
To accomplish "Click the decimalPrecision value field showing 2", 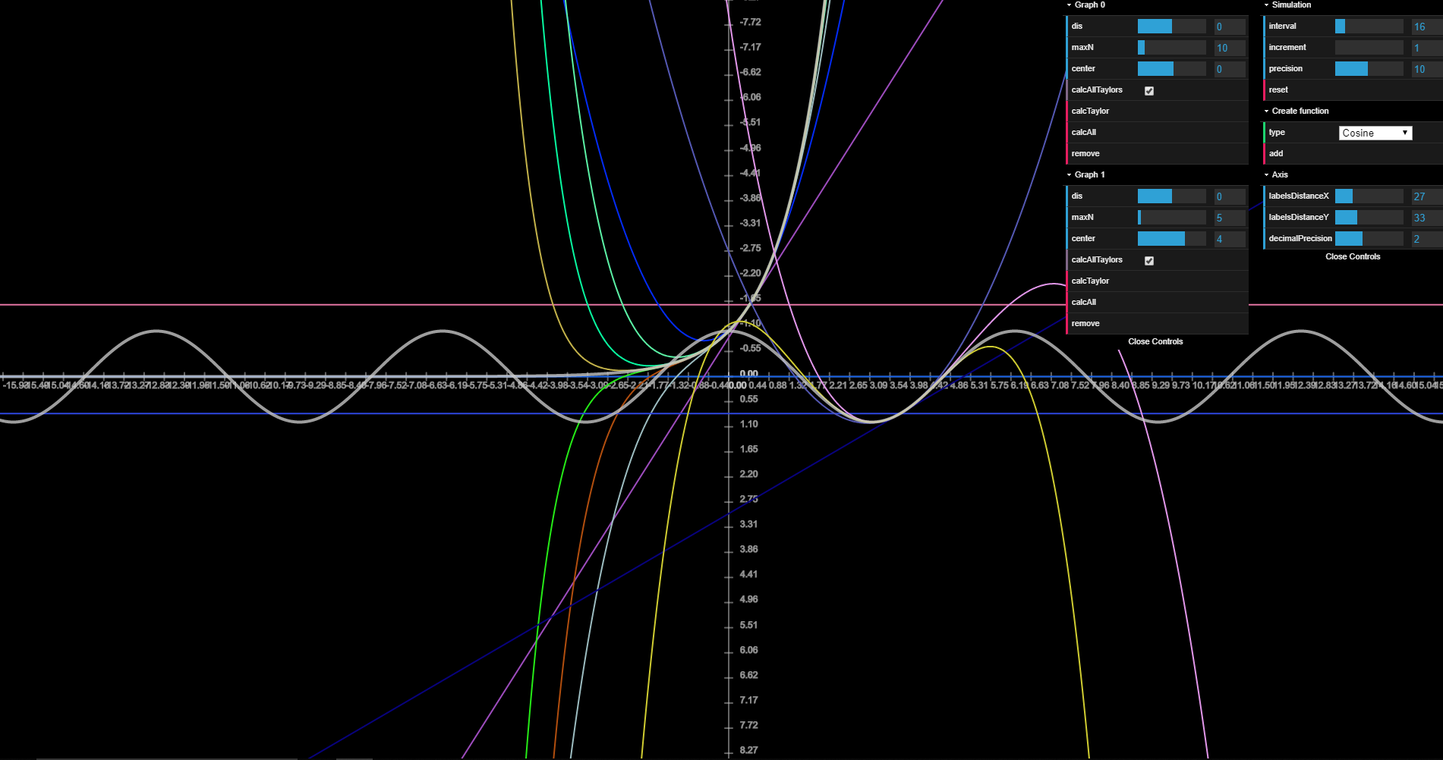I will 1427,239.
